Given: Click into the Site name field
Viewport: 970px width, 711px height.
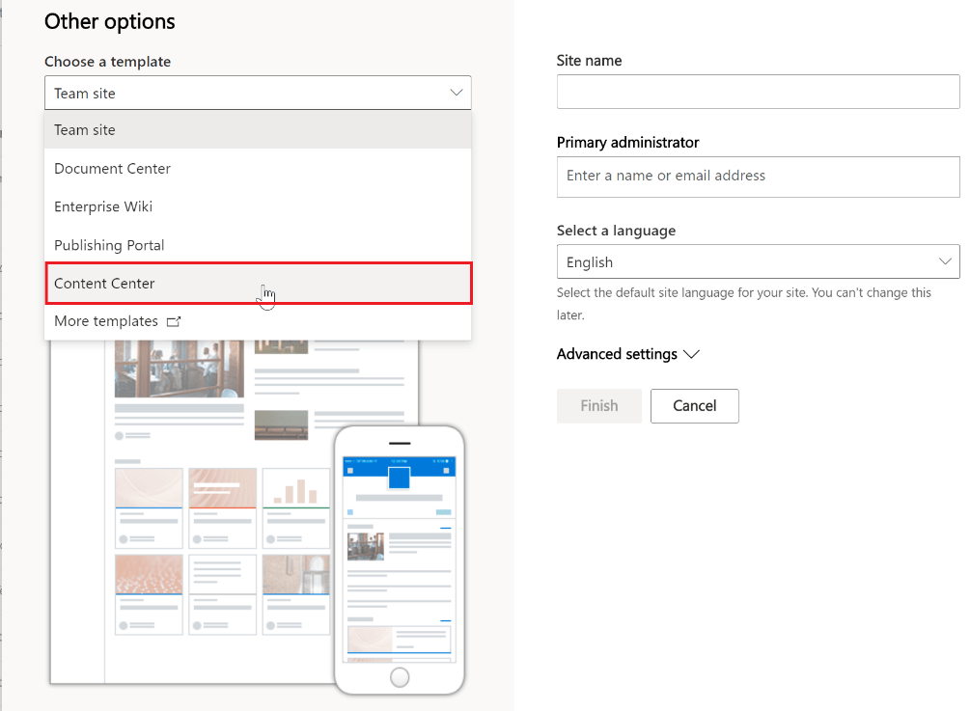Looking at the screenshot, I should tap(758, 93).
